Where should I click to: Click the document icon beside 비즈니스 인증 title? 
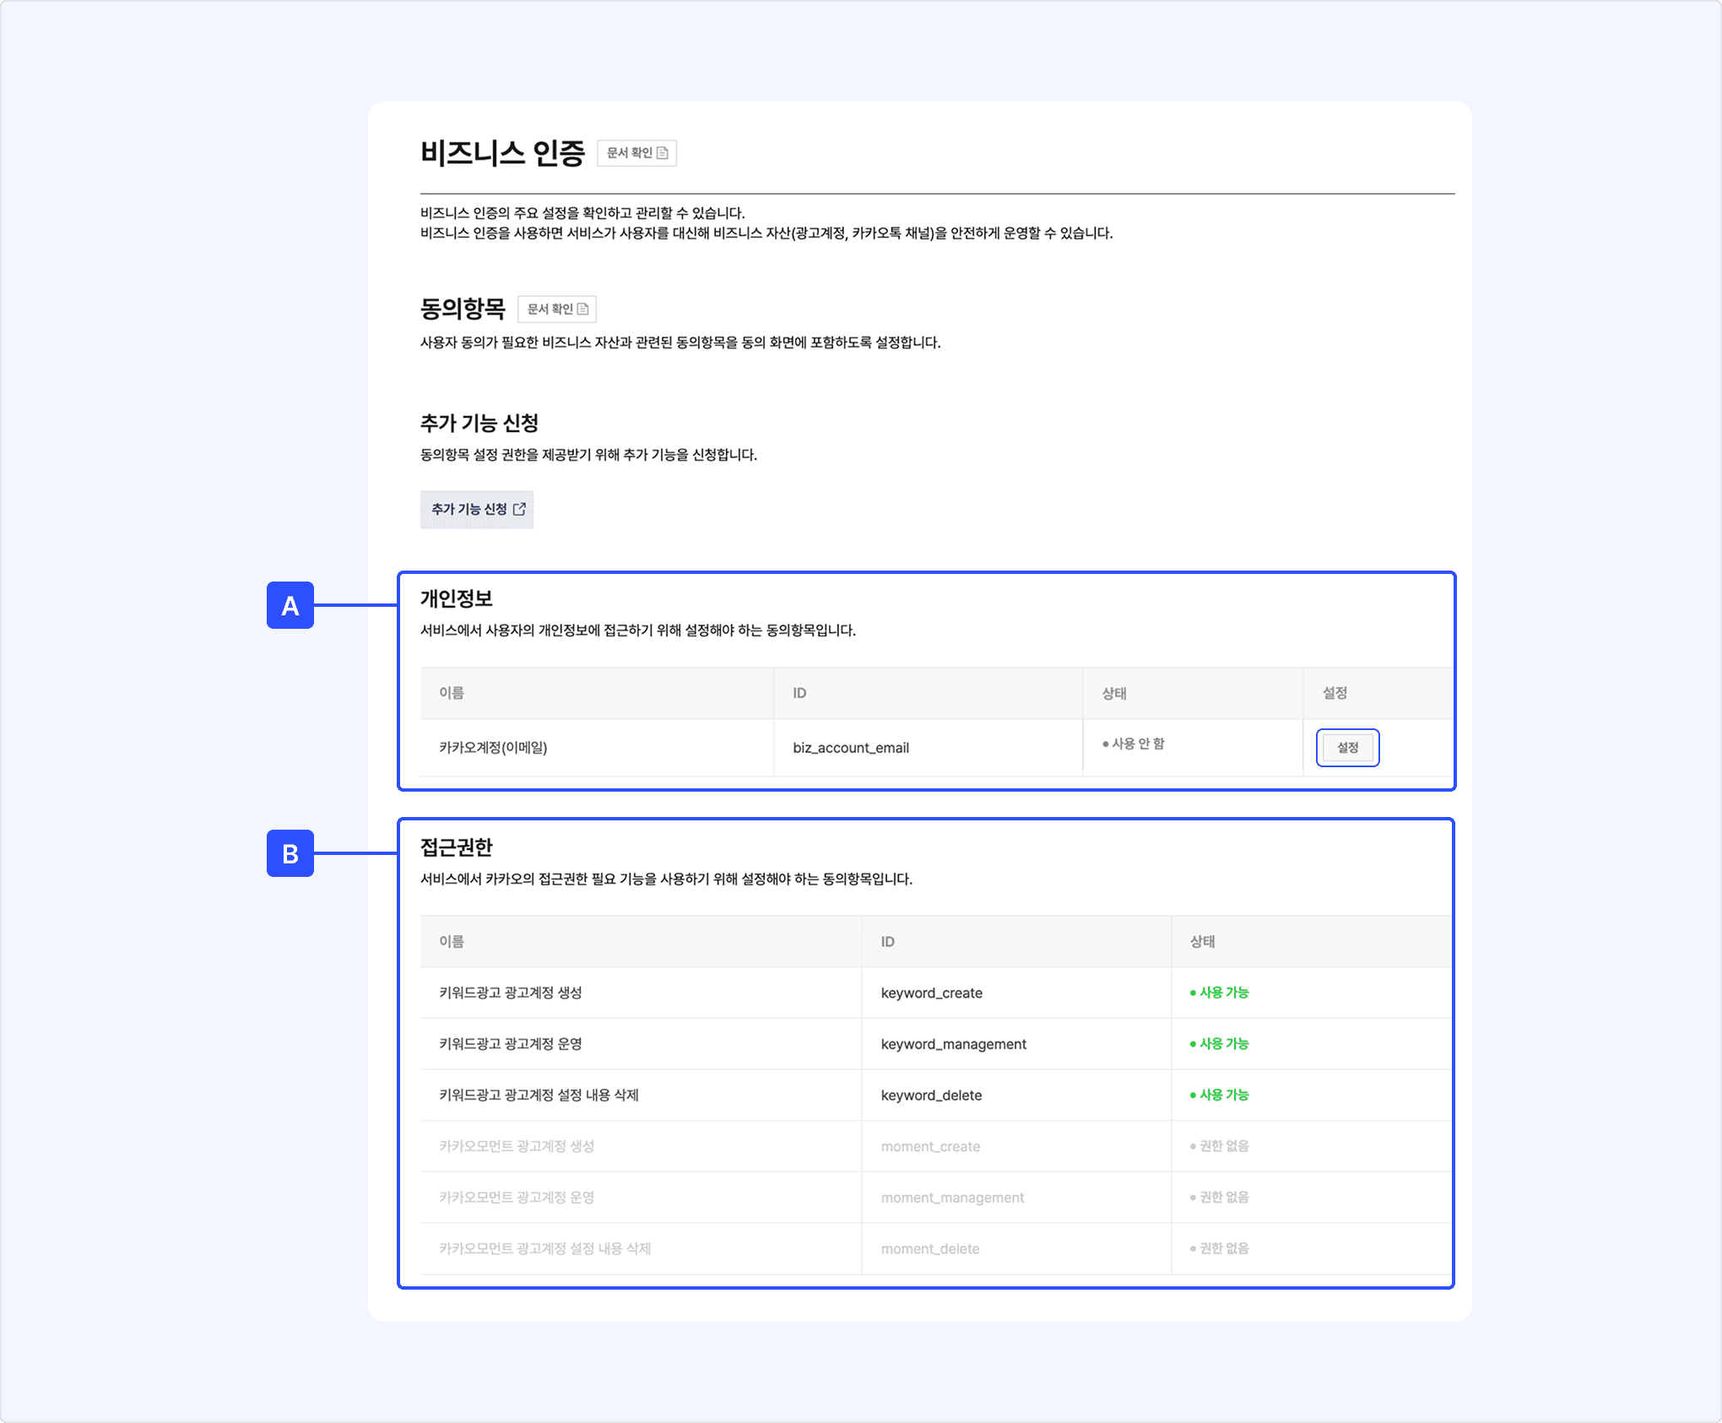pyautogui.click(x=663, y=153)
